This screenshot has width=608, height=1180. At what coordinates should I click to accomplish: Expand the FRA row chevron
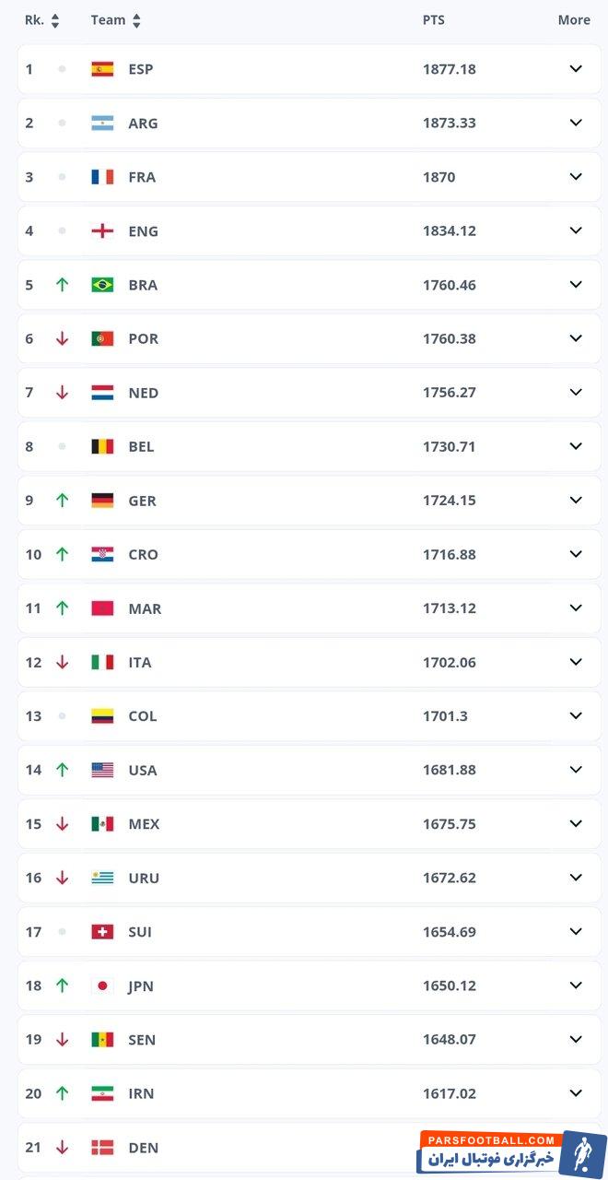[576, 177]
